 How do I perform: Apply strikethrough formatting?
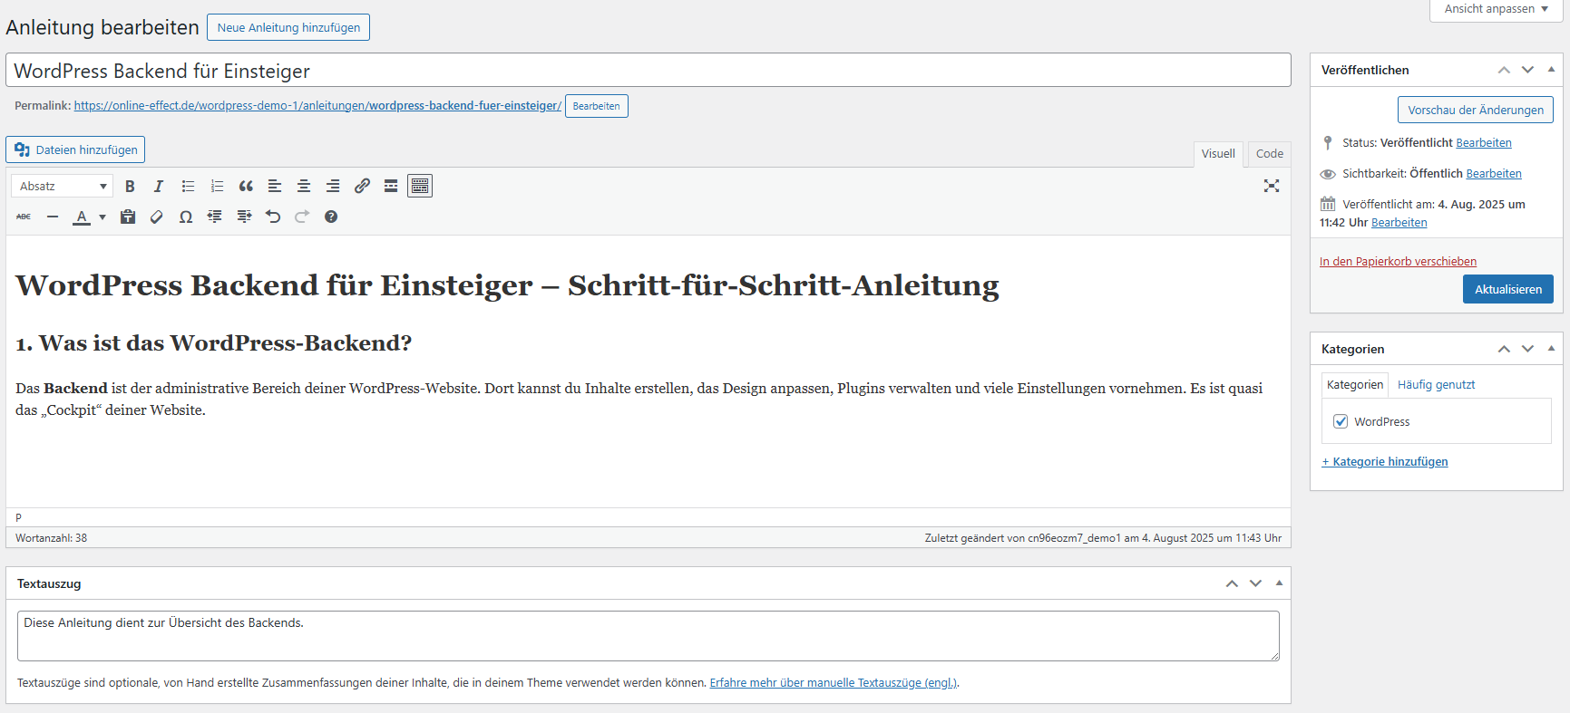(24, 217)
